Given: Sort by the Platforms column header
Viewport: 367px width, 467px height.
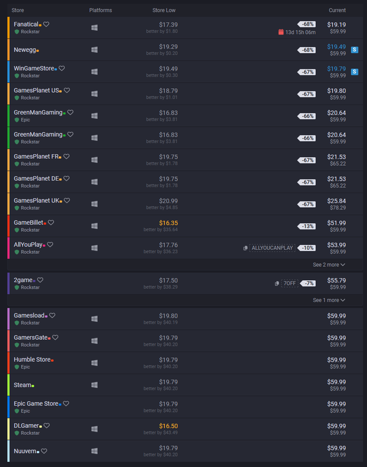Looking at the screenshot, I should (101, 11).
